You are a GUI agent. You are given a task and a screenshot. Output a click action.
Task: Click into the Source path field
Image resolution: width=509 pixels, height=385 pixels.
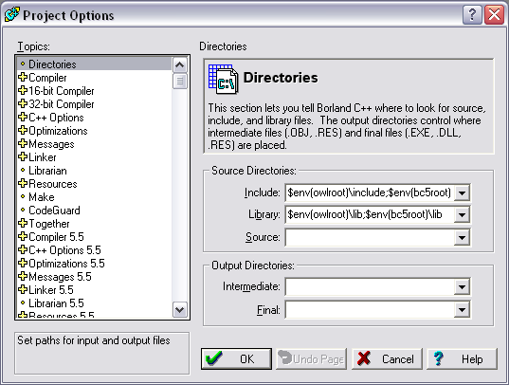(370, 237)
